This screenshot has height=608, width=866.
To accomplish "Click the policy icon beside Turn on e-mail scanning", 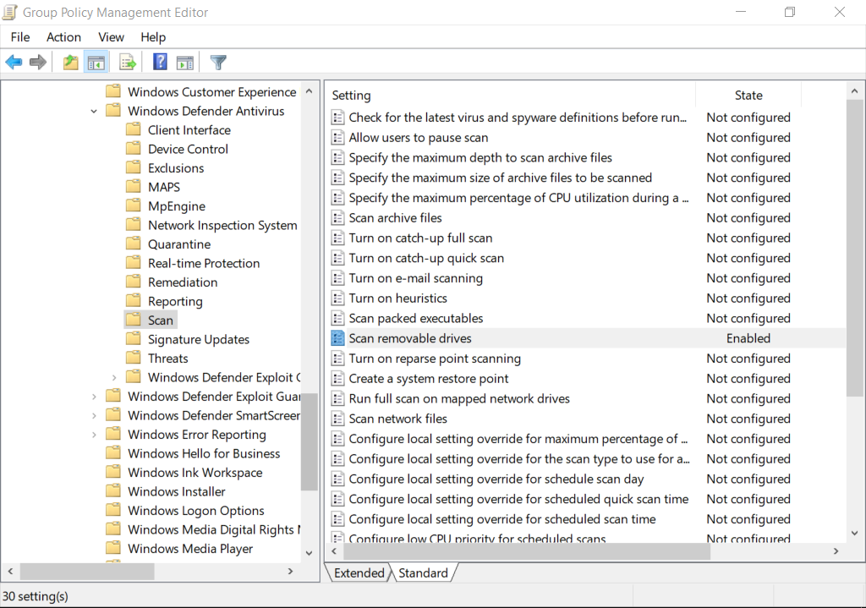I will pyautogui.click(x=337, y=277).
